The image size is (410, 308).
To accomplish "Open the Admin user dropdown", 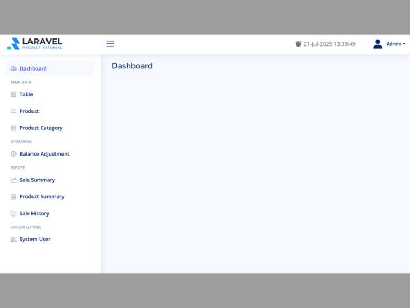I will point(396,44).
